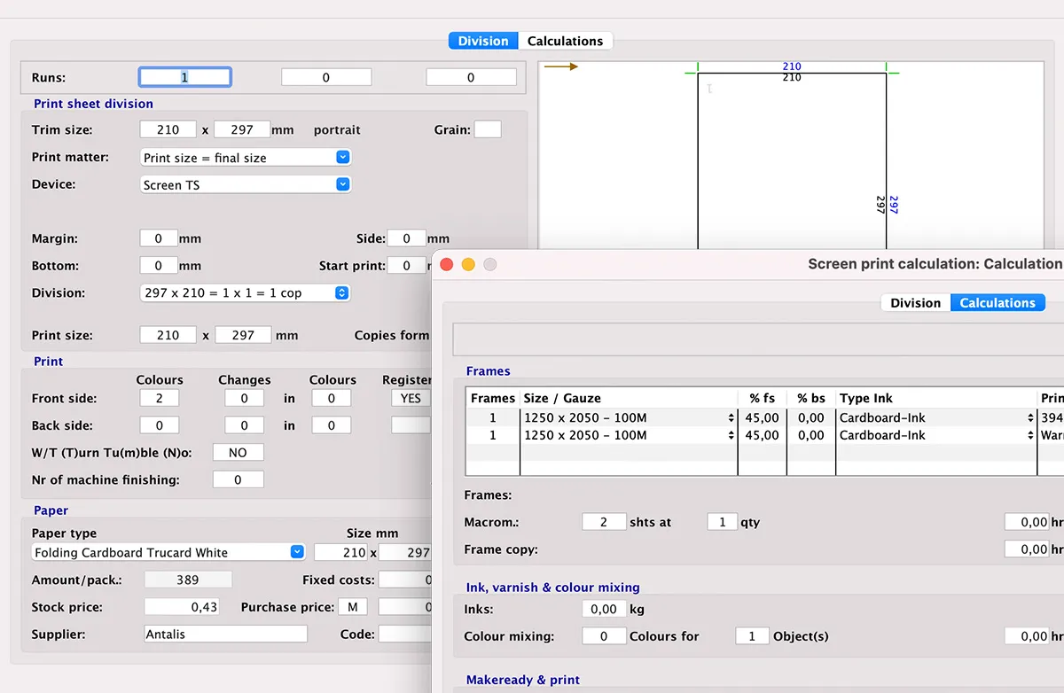1064x693 pixels.
Task: Click the Trim size width field
Action: [x=168, y=129]
